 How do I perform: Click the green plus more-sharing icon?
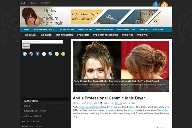[x=63, y=54]
